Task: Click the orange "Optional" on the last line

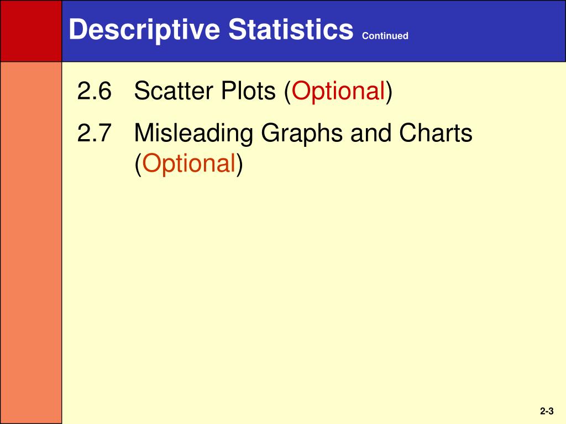Action: (x=189, y=164)
